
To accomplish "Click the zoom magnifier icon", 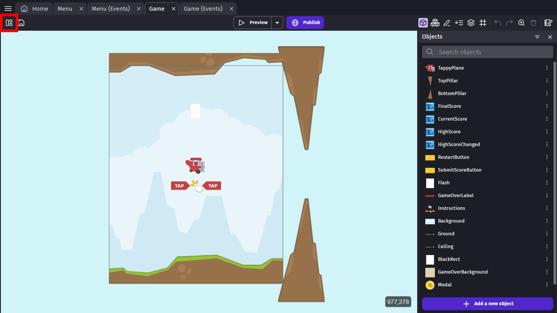I will [521, 23].
